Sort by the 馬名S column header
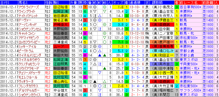Image resolution: width=219 pixels, height=97 pixels. tap(32, 3)
